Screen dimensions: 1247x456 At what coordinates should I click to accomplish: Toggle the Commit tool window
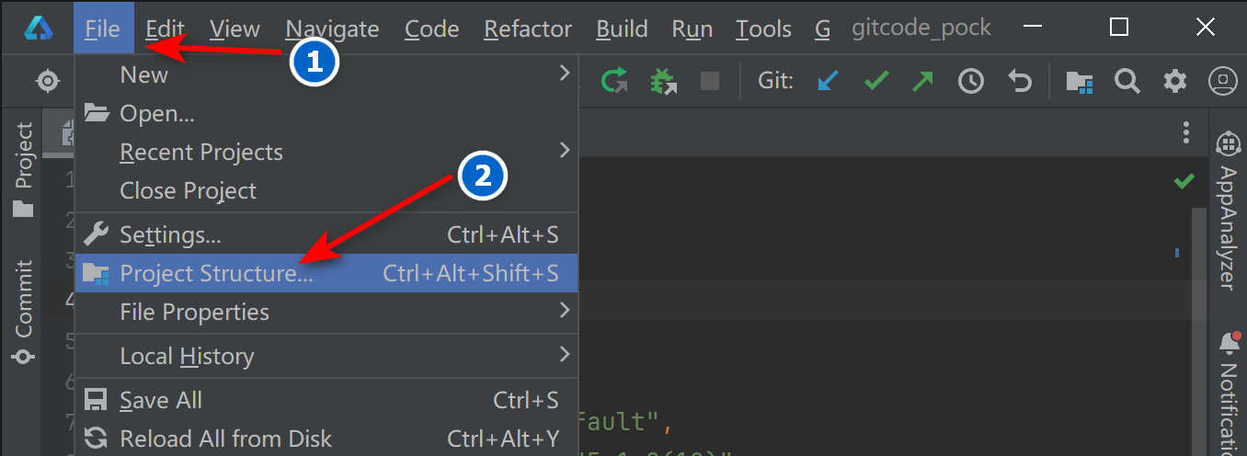coord(24,311)
